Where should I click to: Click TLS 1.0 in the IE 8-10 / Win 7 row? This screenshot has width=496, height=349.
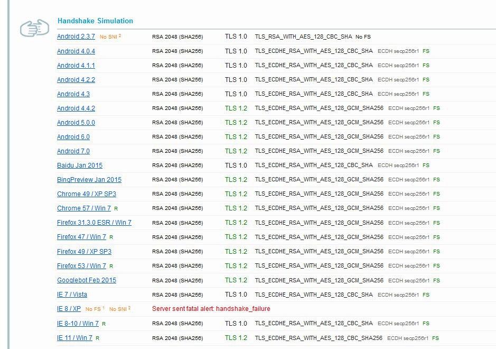(x=236, y=323)
